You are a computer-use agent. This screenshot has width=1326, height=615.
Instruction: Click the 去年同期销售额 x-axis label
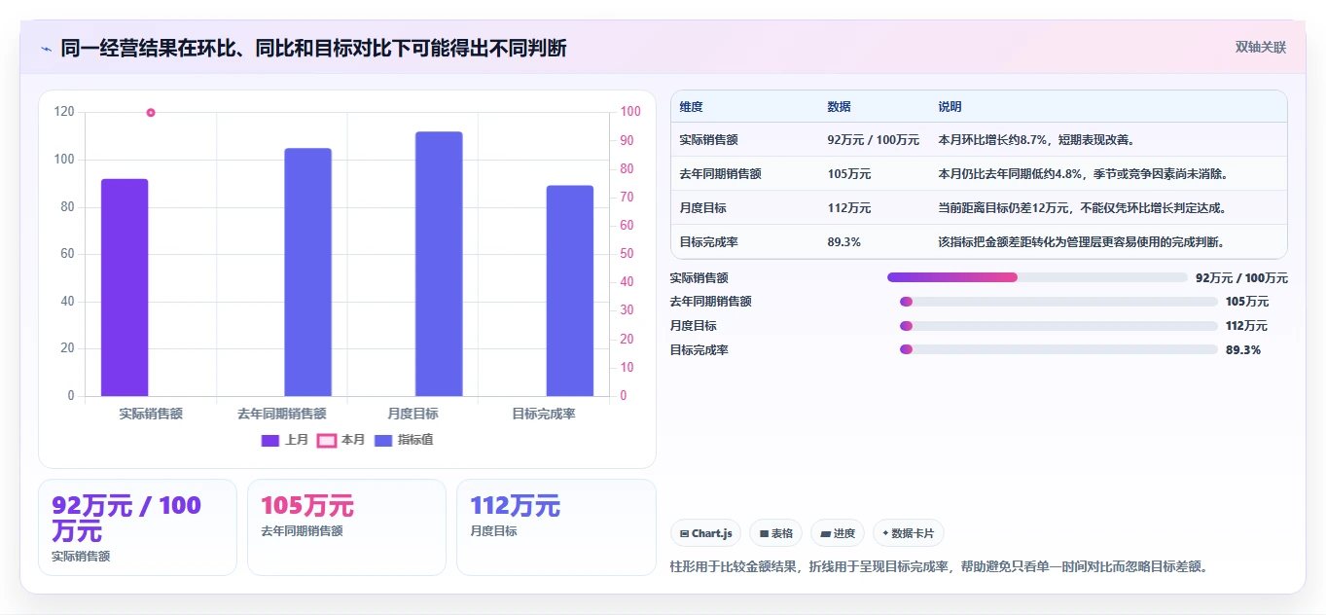(x=281, y=414)
